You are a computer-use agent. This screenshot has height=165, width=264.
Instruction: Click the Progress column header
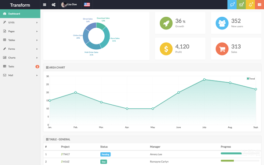click(226, 147)
